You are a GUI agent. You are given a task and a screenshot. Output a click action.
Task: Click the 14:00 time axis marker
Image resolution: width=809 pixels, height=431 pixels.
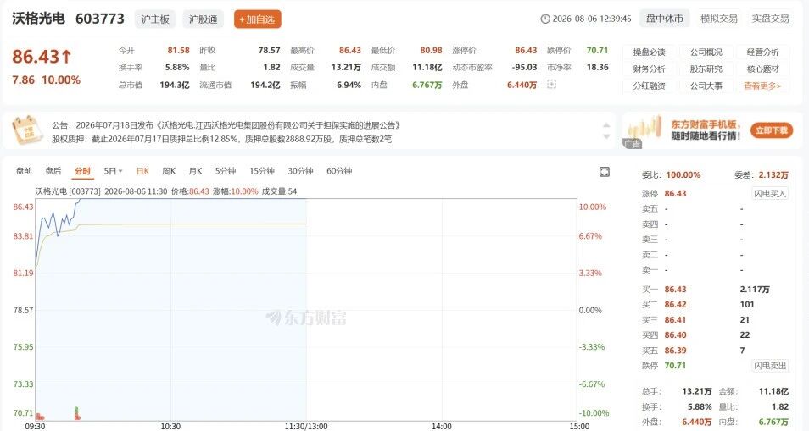[442, 427]
